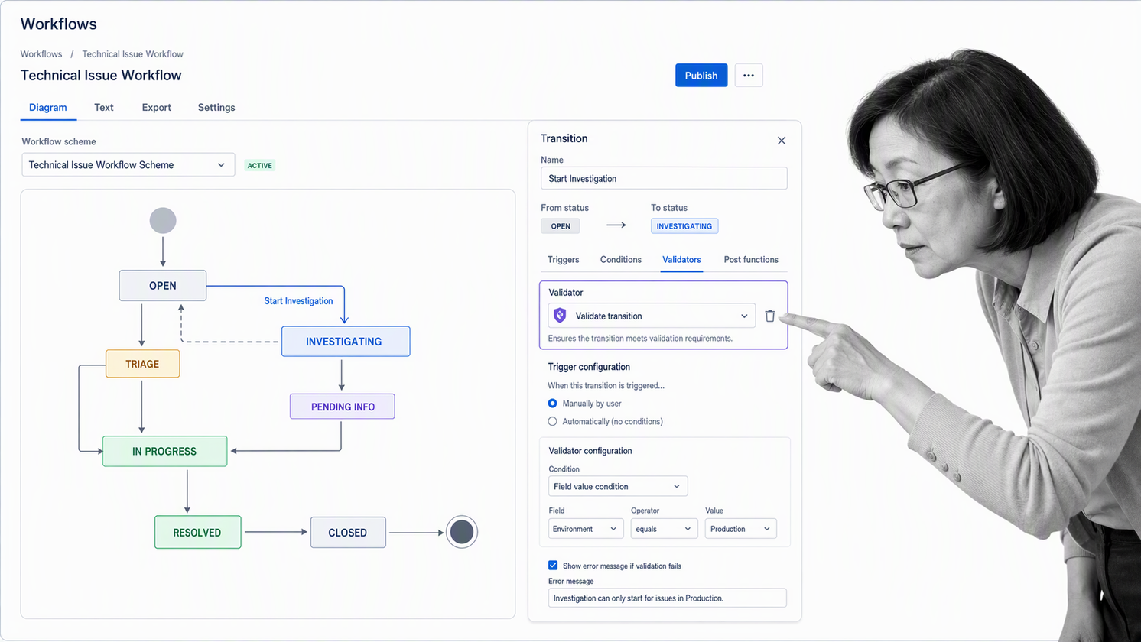Viewport: 1141px width, 642px height.
Task: Select 'Manually by user' radio option
Action: (552, 404)
